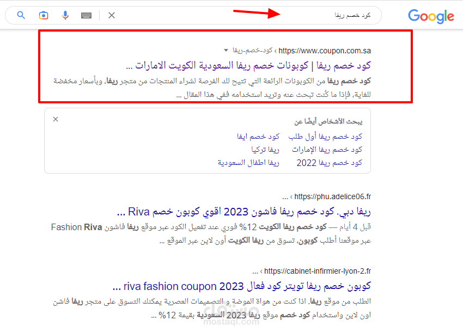Click the https://www.coupon.com.sa URL text
The image size is (463, 333).
325,51
